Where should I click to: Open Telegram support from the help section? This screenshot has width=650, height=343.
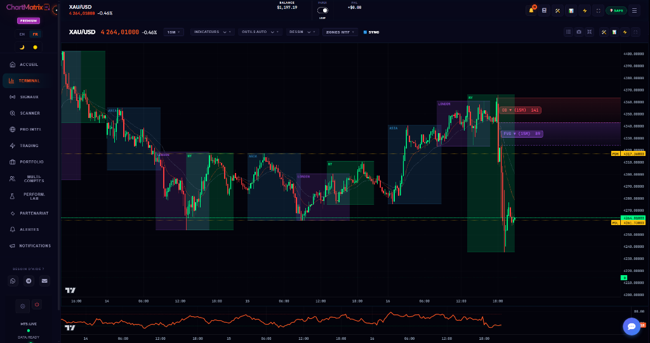pos(29,281)
